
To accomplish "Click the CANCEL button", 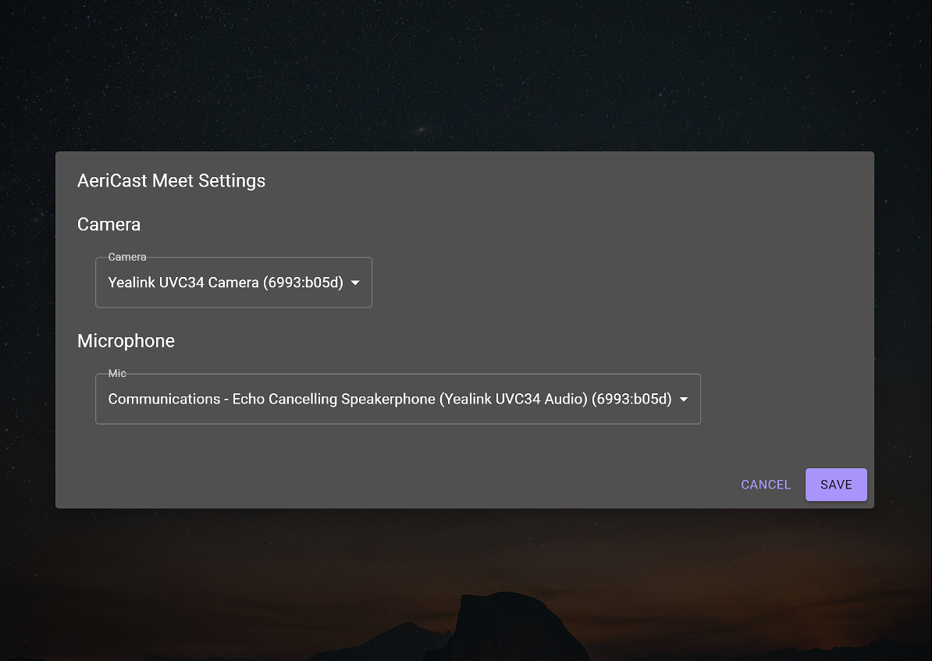I will click(x=766, y=485).
